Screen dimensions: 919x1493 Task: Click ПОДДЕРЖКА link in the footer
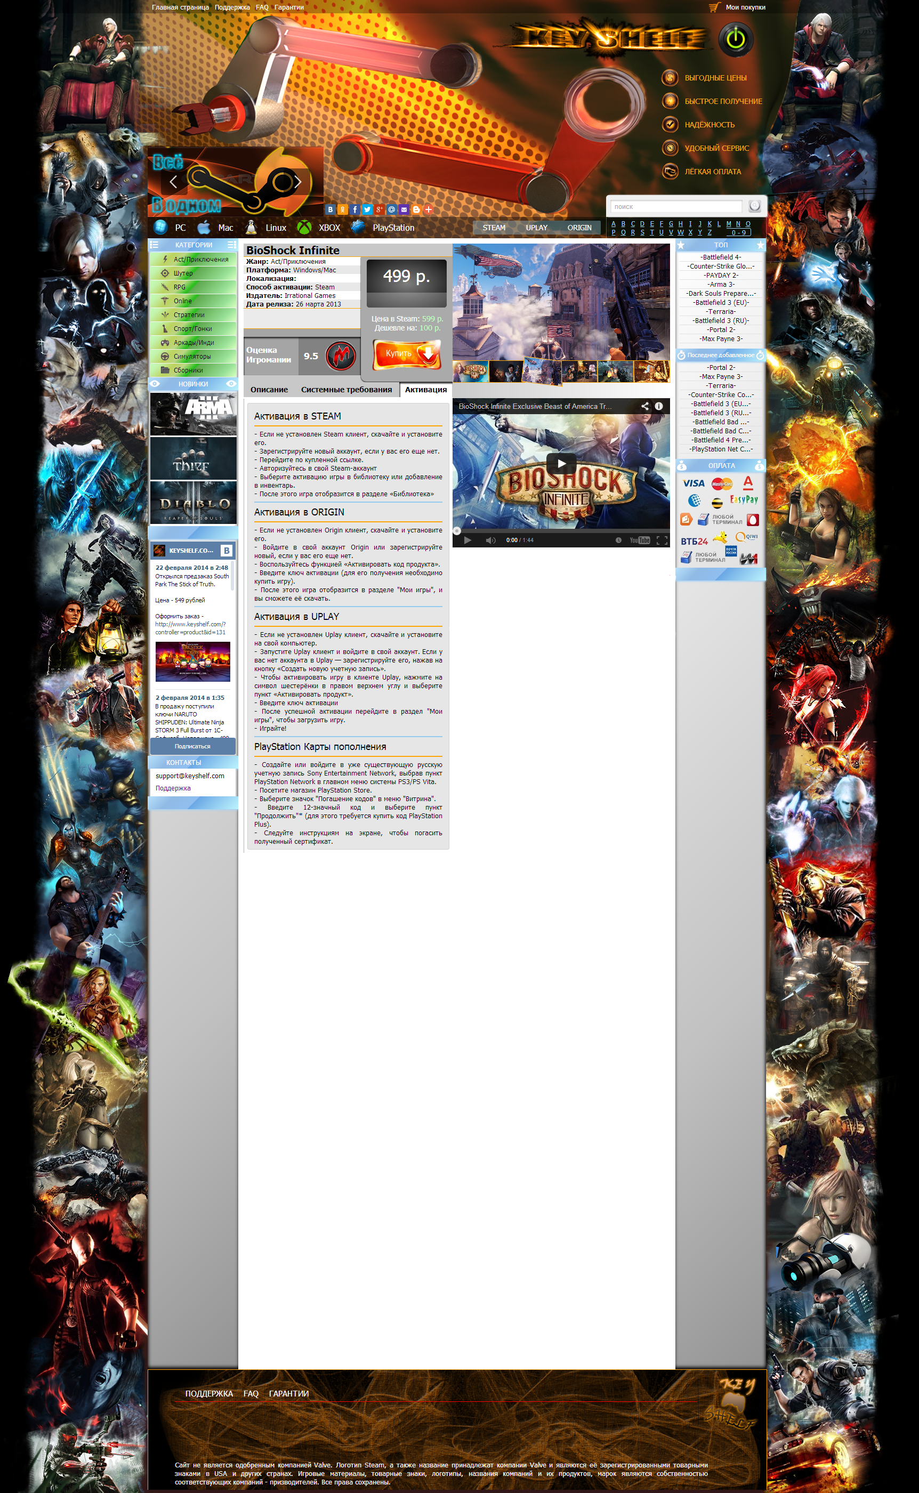pyautogui.click(x=209, y=1393)
